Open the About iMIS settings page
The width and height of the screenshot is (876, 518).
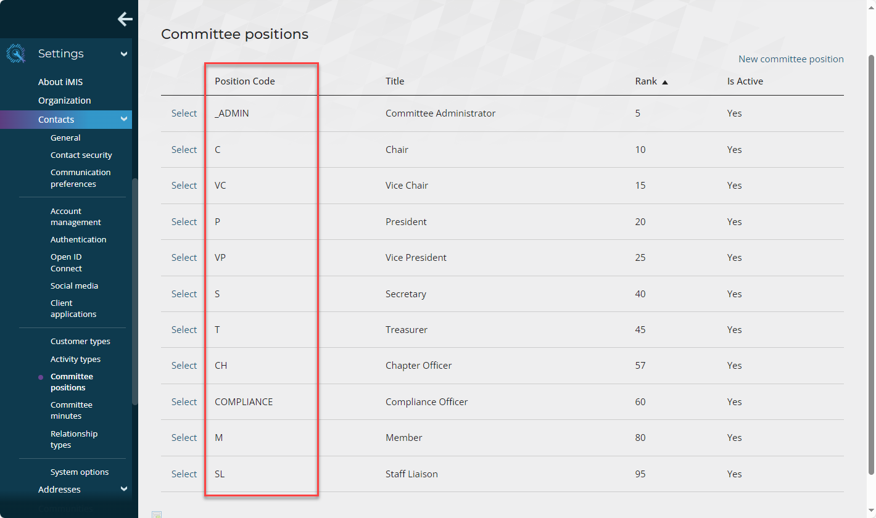pyautogui.click(x=60, y=82)
